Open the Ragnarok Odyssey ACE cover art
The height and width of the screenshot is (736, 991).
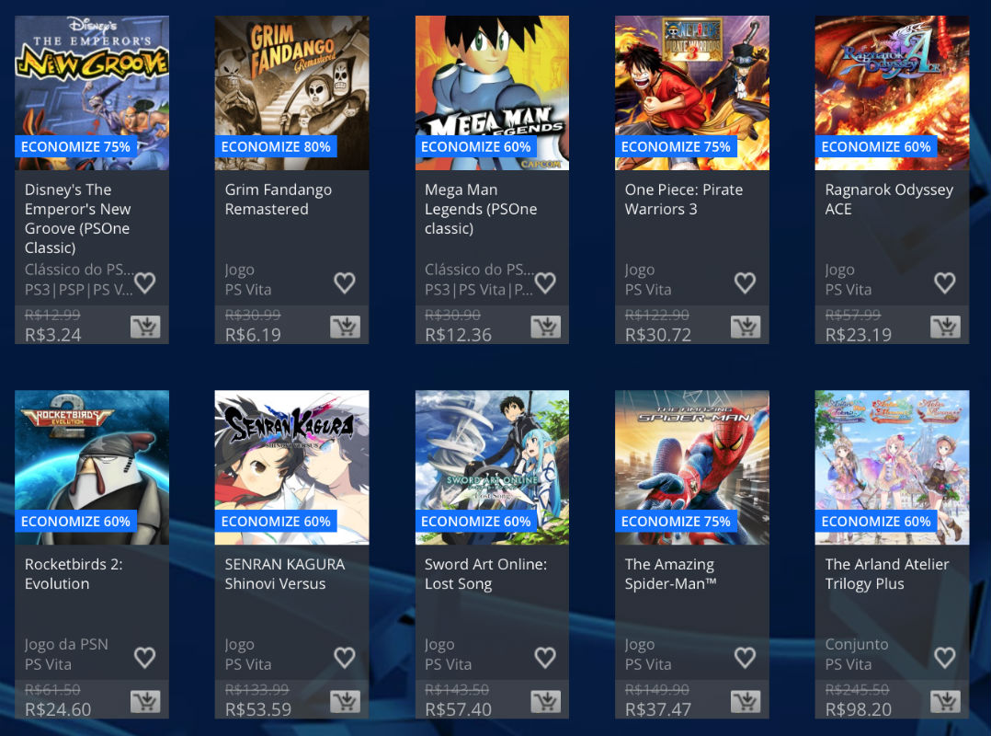point(892,93)
